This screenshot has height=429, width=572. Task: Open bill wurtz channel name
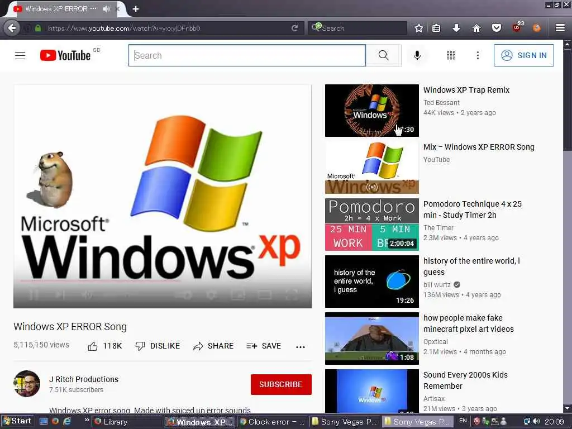coord(437,284)
